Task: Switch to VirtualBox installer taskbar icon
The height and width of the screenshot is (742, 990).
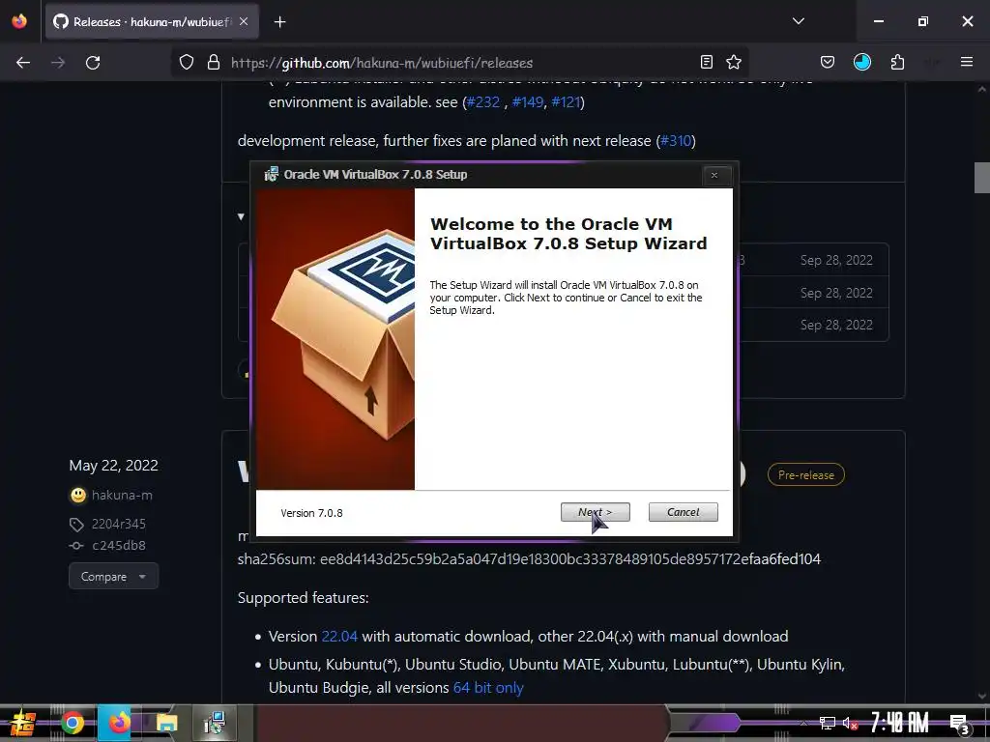Action: 215,723
